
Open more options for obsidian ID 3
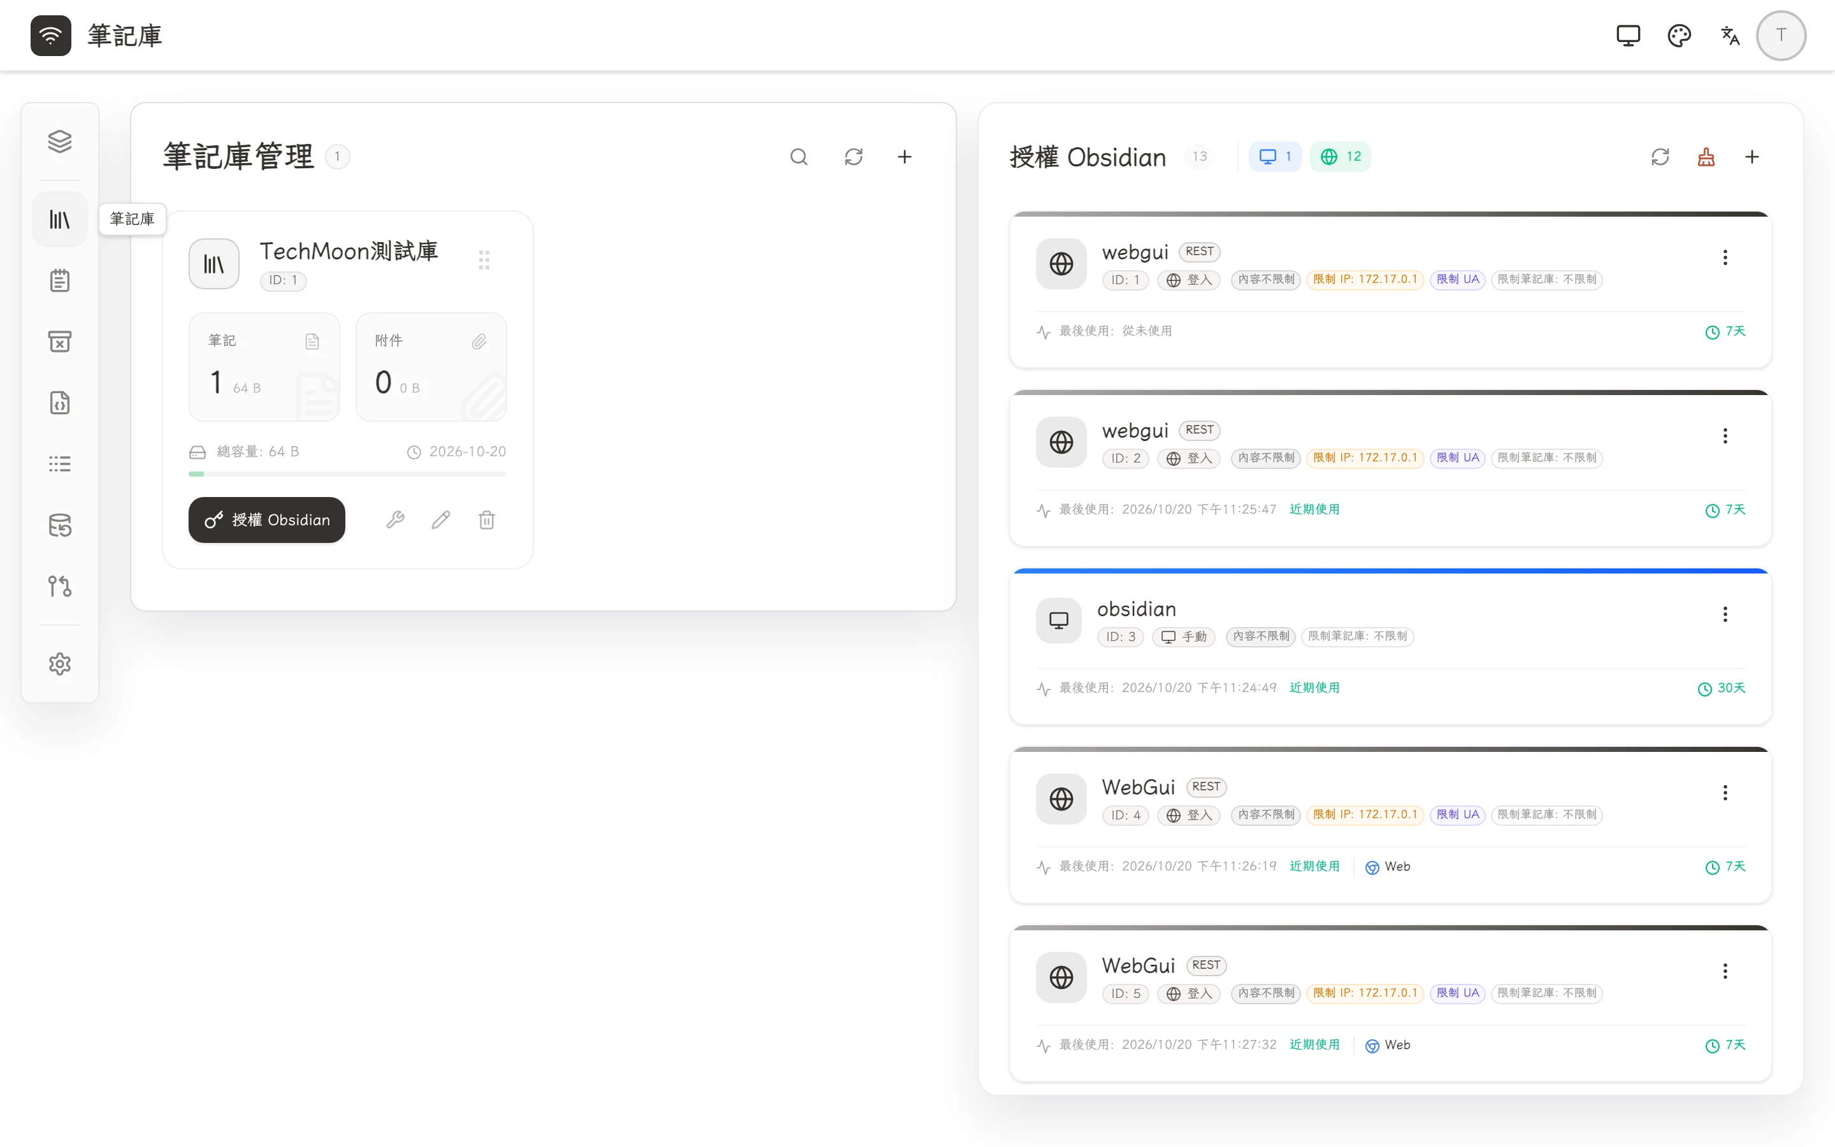coord(1725,614)
